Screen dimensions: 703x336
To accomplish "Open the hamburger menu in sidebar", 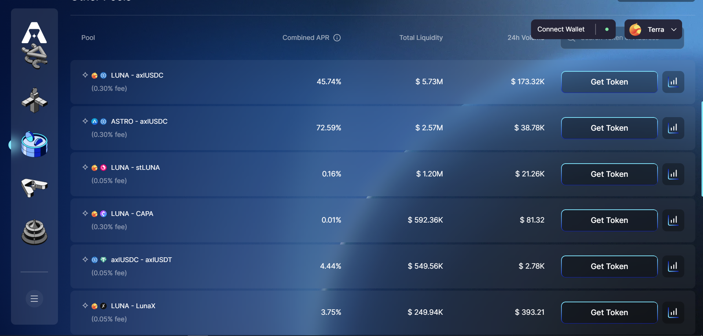I will pos(34,299).
